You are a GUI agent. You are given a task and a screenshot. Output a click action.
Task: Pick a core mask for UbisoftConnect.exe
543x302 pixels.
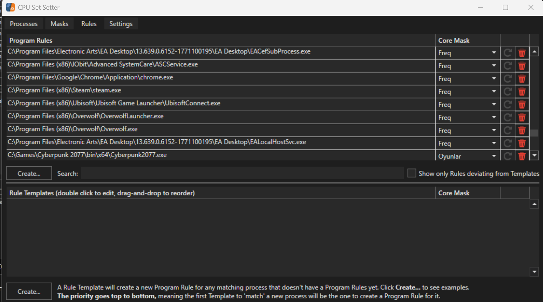pos(467,105)
